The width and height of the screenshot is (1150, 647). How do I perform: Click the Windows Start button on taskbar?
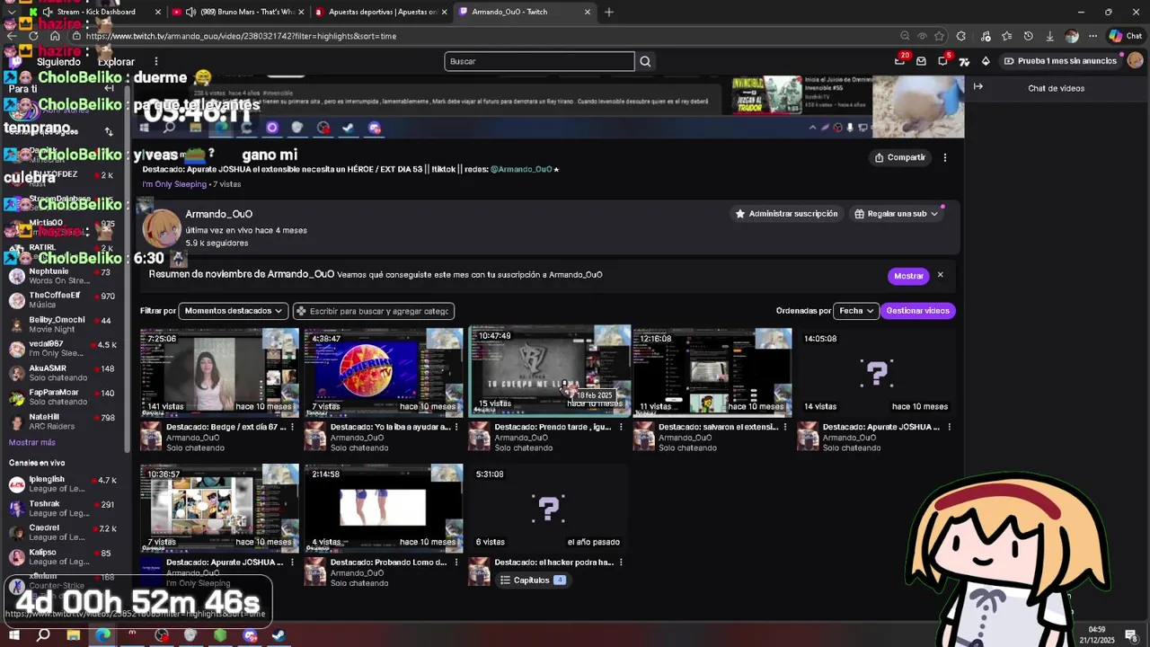pos(14,635)
